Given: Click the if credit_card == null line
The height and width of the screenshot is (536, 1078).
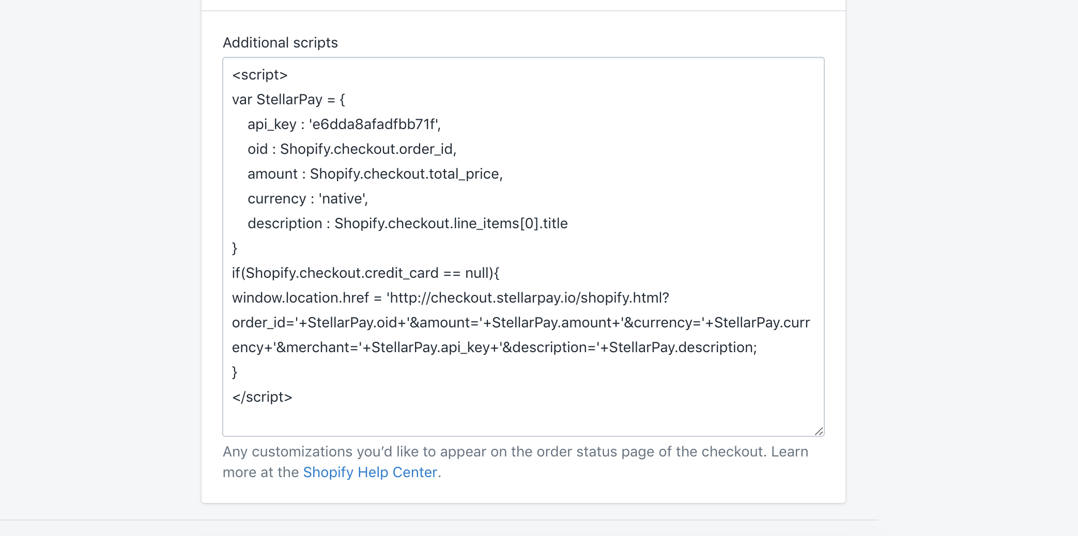Looking at the screenshot, I should click(x=365, y=273).
